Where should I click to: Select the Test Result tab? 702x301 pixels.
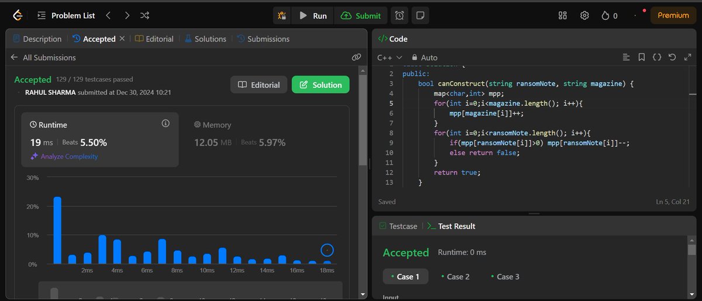(x=451, y=226)
